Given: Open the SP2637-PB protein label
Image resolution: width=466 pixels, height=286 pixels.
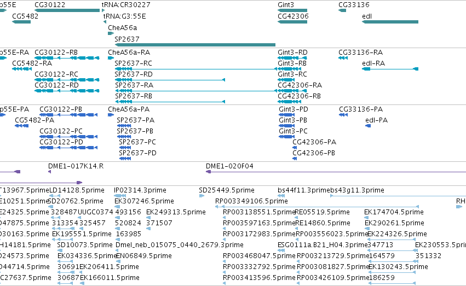Looking at the screenshot, I should 135,131.
